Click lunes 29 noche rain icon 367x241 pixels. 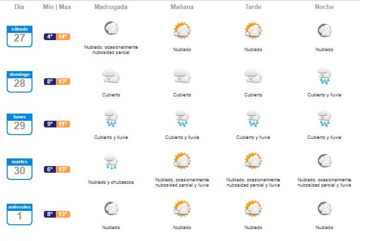click(325, 118)
